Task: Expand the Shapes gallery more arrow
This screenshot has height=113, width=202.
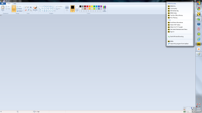Action: (55, 11)
